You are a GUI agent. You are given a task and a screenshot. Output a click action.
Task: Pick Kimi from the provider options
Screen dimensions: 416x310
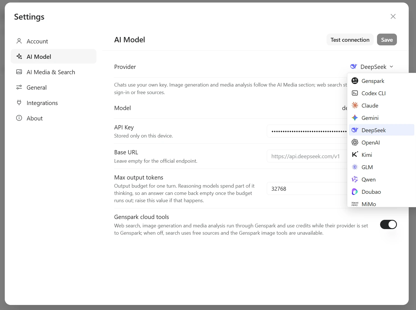point(381,155)
